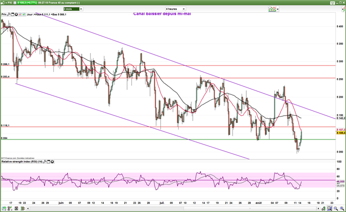Click the scroll-right arrow of horizontal scrollbar
The image size is (346, 212).
(x=318, y=208)
